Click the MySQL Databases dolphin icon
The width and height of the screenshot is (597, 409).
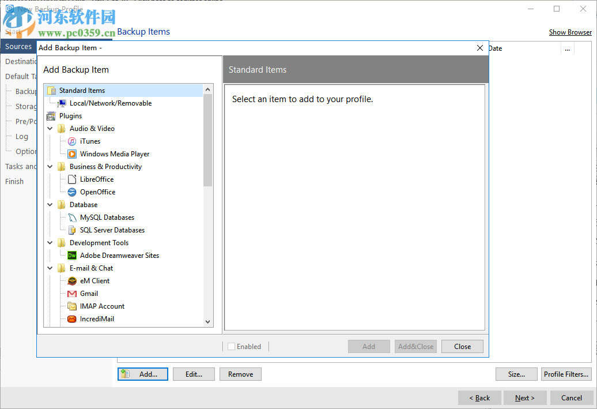72,217
